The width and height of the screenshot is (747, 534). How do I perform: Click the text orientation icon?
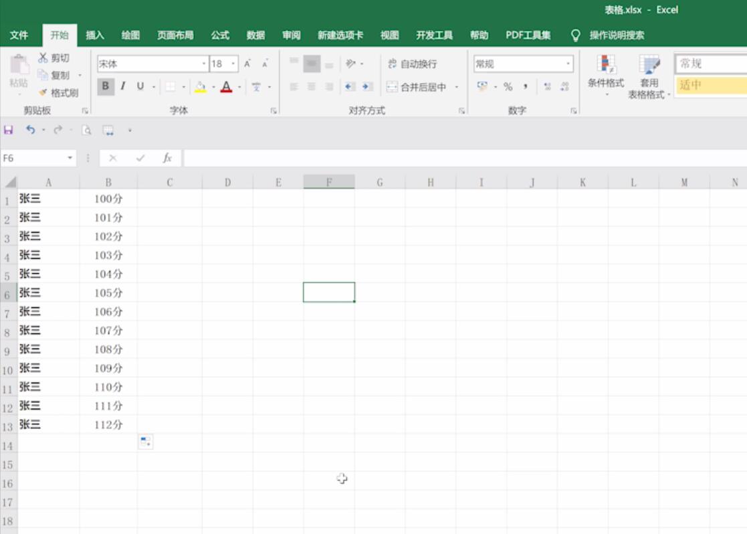coord(351,64)
